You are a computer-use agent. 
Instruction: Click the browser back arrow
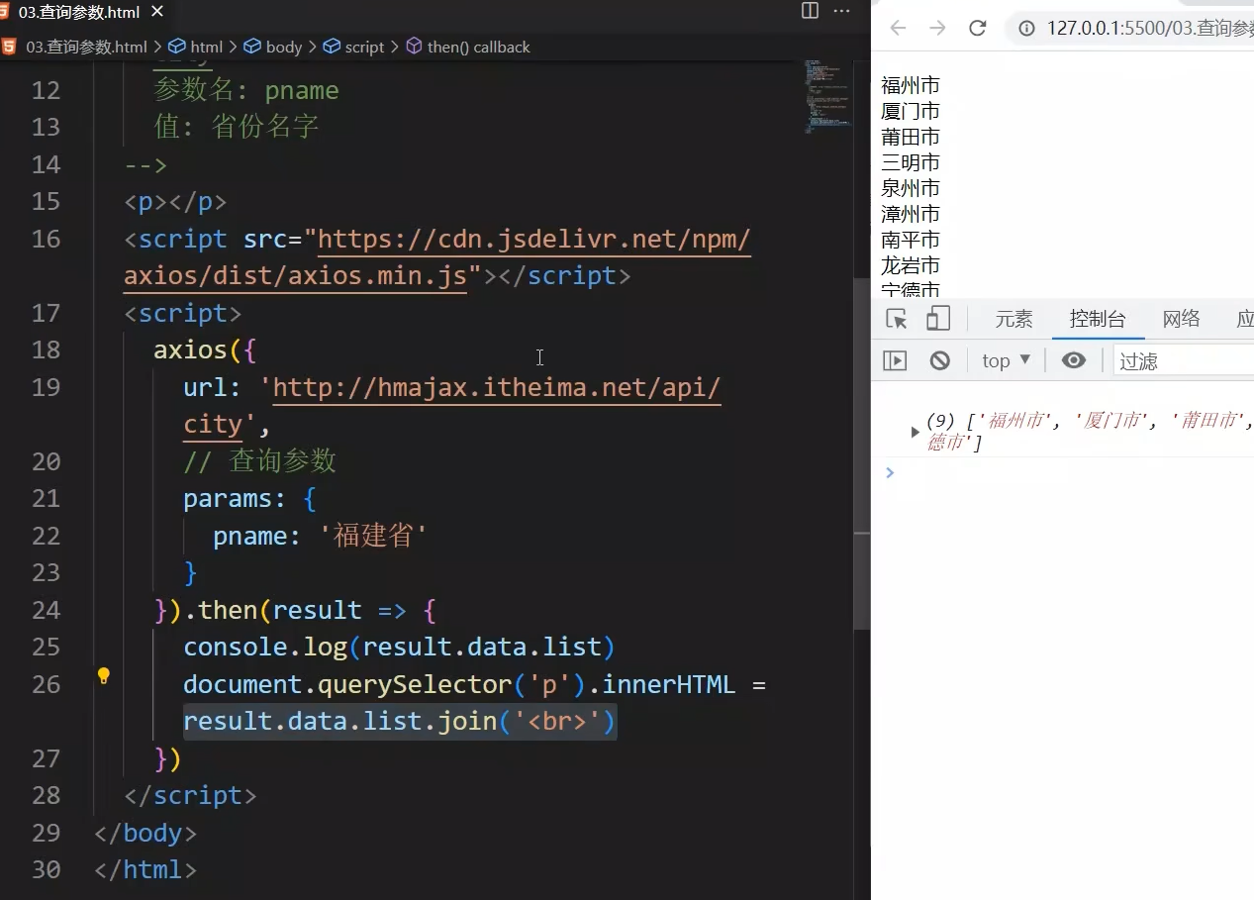(x=898, y=28)
